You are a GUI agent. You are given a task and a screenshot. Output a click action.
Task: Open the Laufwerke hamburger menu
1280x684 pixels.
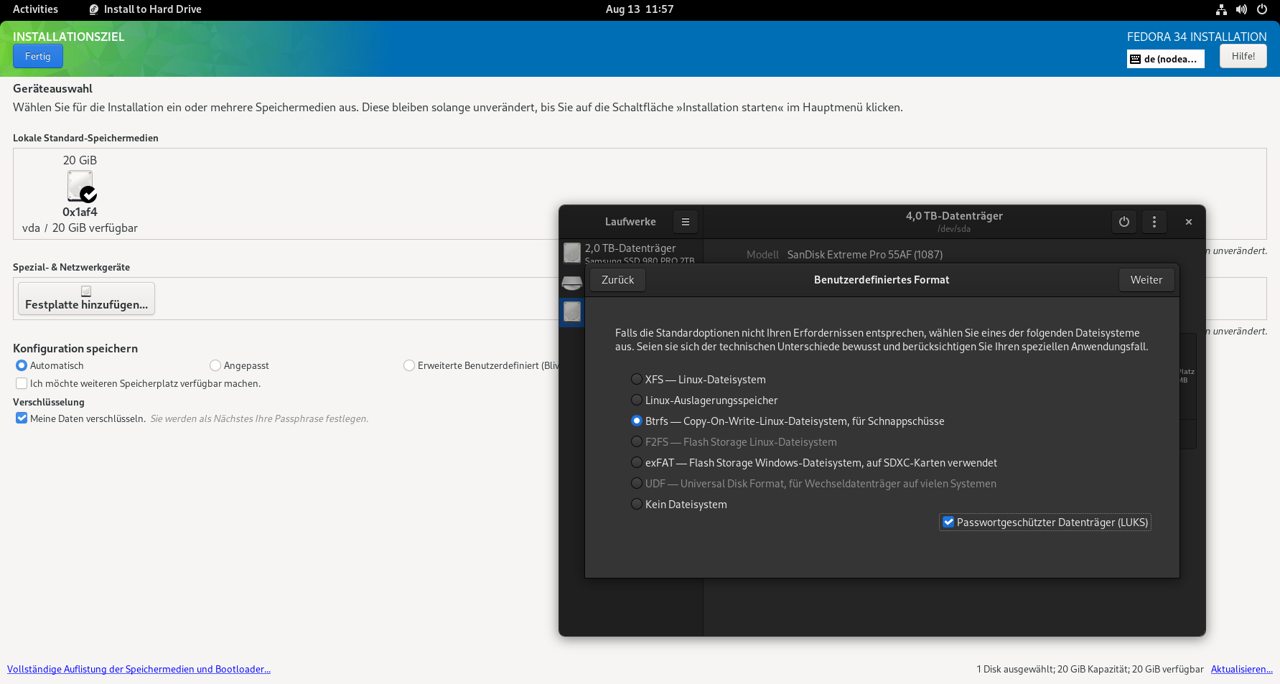tap(686, 222)
